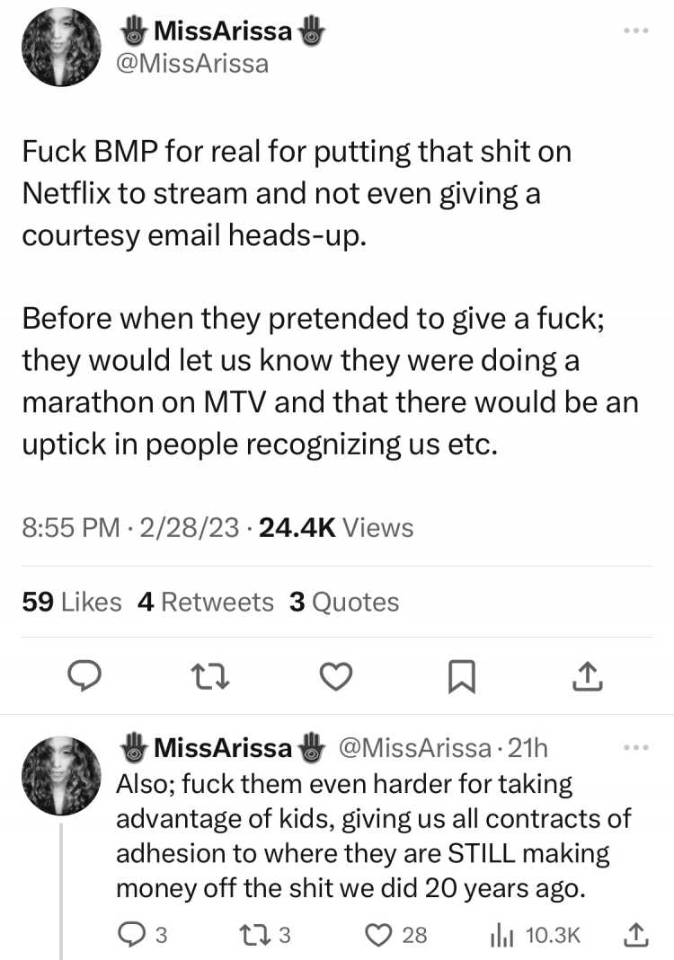
Task: Open the 3 Quotes list
Action: pyautogui.click(x=343, y=602)
